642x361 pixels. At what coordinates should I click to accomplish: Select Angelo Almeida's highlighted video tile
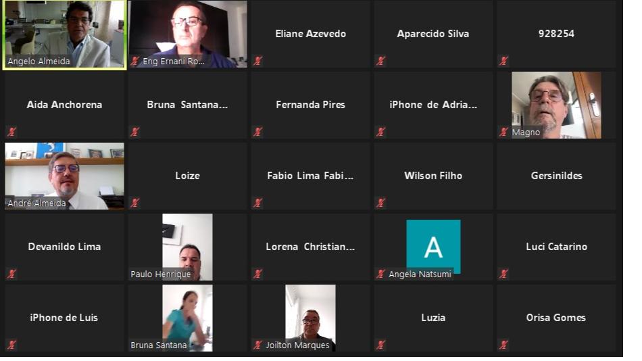64,35
